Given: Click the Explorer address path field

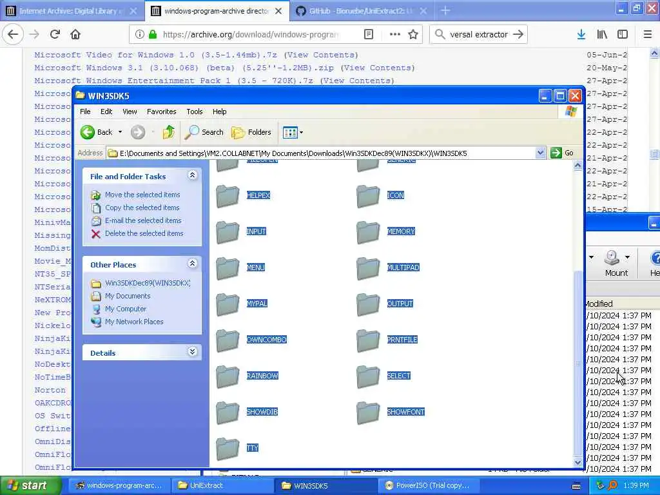Looking at the screenshot, I should coord(321,153).
